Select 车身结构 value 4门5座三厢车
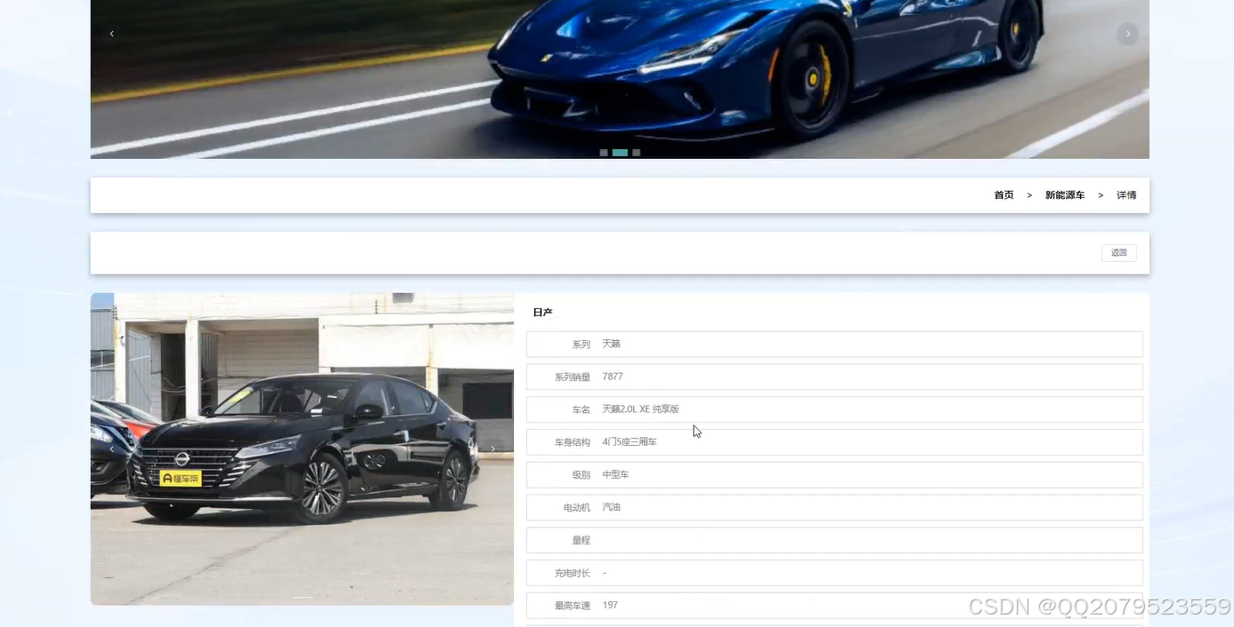Viewport: 1234px width, 627px height. [x=629, y=442]
